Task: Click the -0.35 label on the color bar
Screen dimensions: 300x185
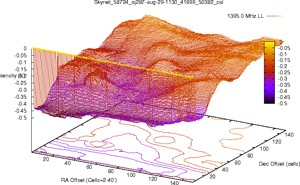Action: point(284,85)
